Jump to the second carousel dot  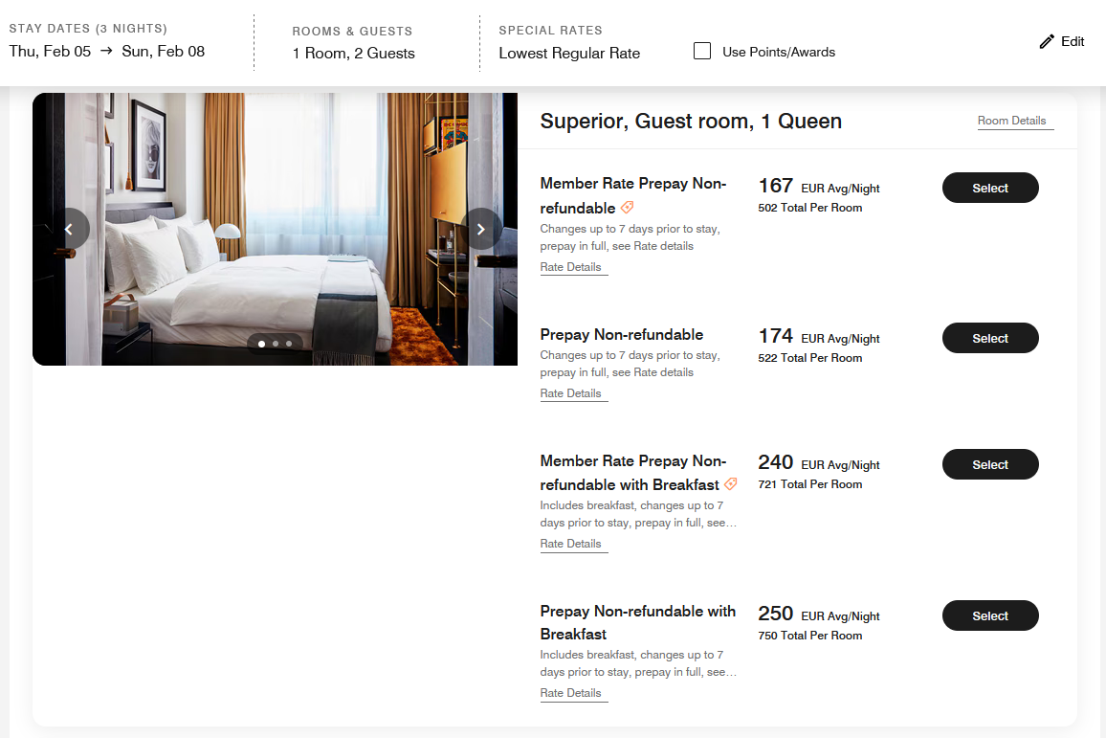[x=276, y=343]
